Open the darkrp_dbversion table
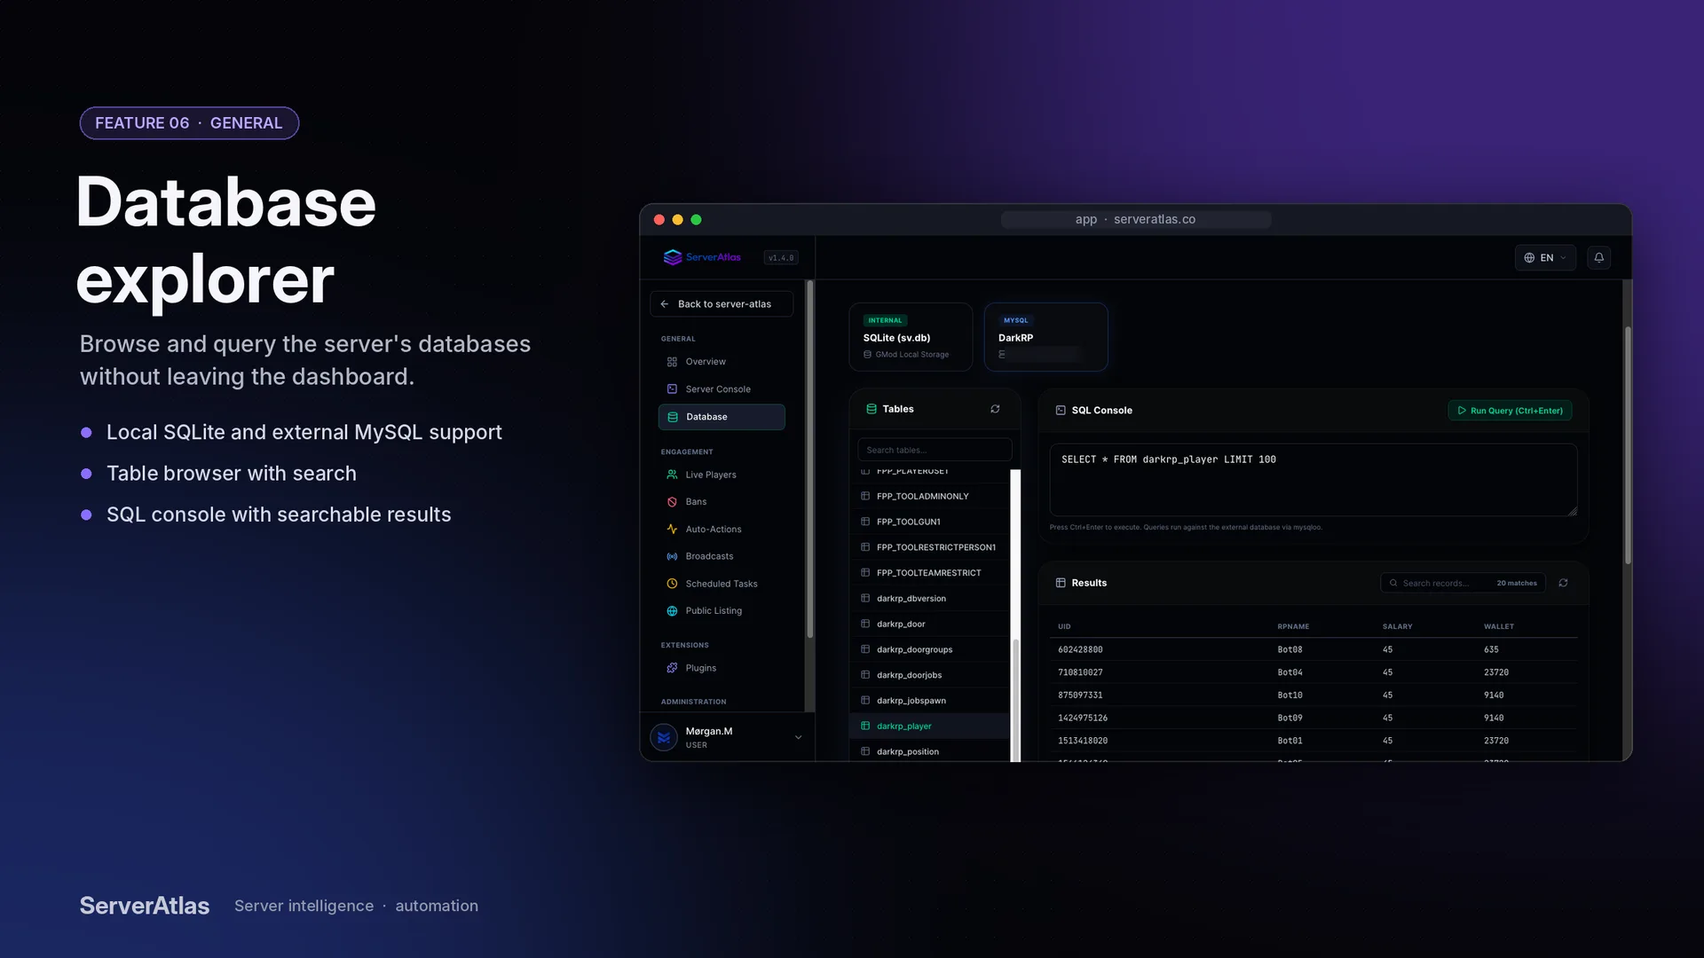Viewport: 1704px width, 958px height. [x=929, y=599]
